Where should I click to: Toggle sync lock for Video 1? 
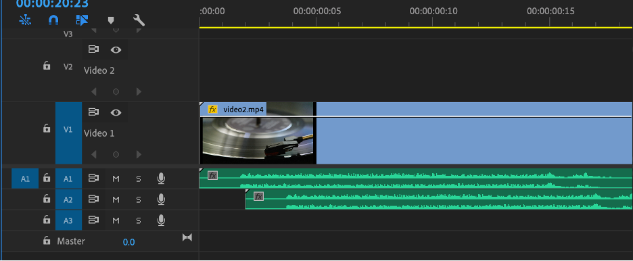click(93, 112)
